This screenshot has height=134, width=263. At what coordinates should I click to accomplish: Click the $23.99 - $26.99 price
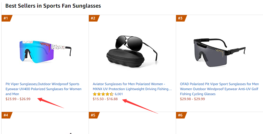18,99
